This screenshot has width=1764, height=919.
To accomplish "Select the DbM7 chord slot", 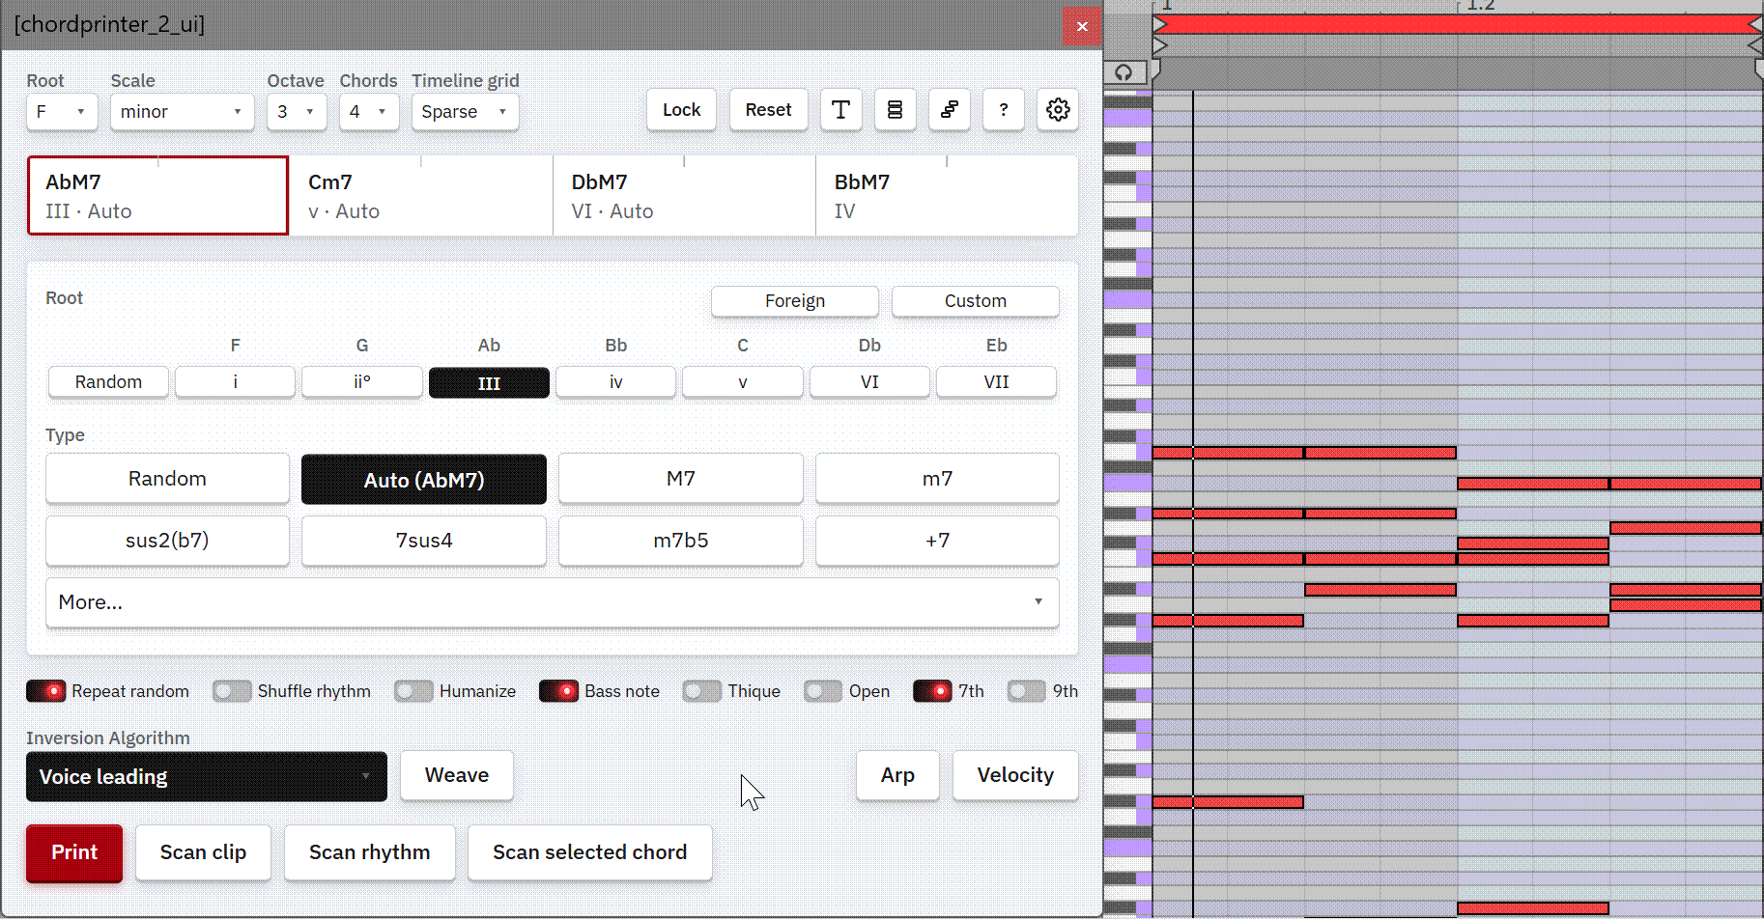I will [684, 196].
